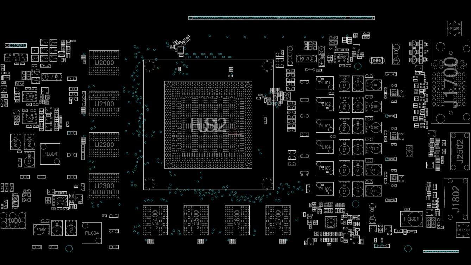Select chip U2700
Viewport: 471px width, 265px height.
(278, 220)
